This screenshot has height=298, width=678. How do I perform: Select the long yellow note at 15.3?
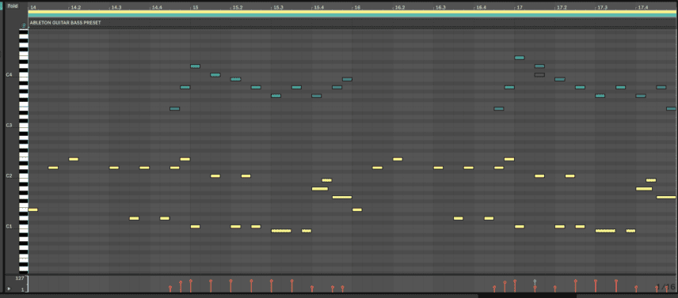pos(281,231)
